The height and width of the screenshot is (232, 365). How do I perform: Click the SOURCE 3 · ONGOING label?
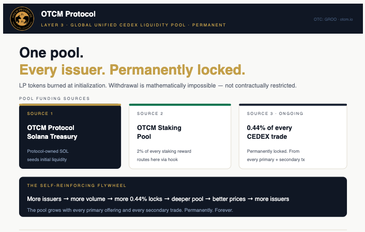pyautogui.click(x=275, y=113)
